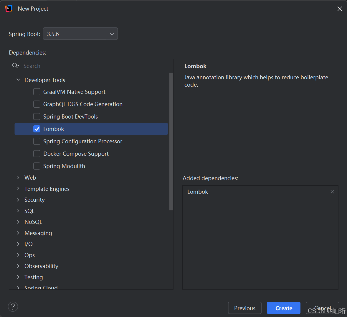Close the New Project dialog
Image resolution: width=347 pixels, height=317 pixels.
coord(339,9)
